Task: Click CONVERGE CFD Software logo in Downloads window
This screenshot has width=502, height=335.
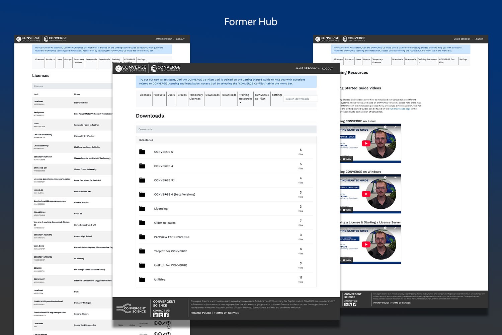Action: coord(131,68)
